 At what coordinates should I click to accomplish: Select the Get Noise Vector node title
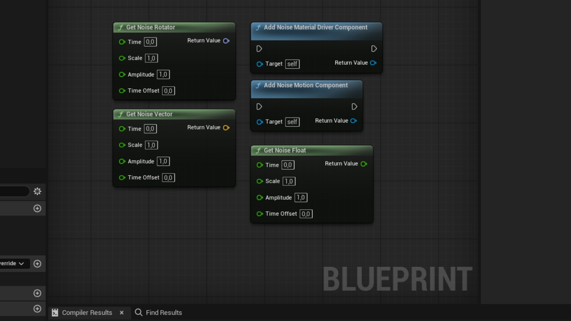tap(149, 114)
